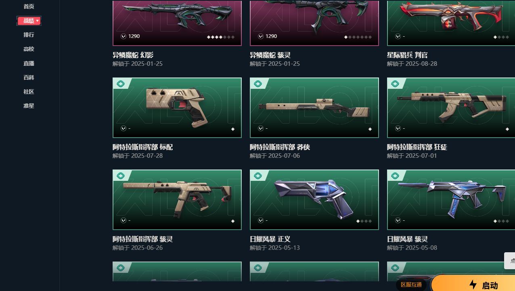This screenshot has height=291, width=515.
Task: Open the 百科 page
Action: click(x=29, y=77)
